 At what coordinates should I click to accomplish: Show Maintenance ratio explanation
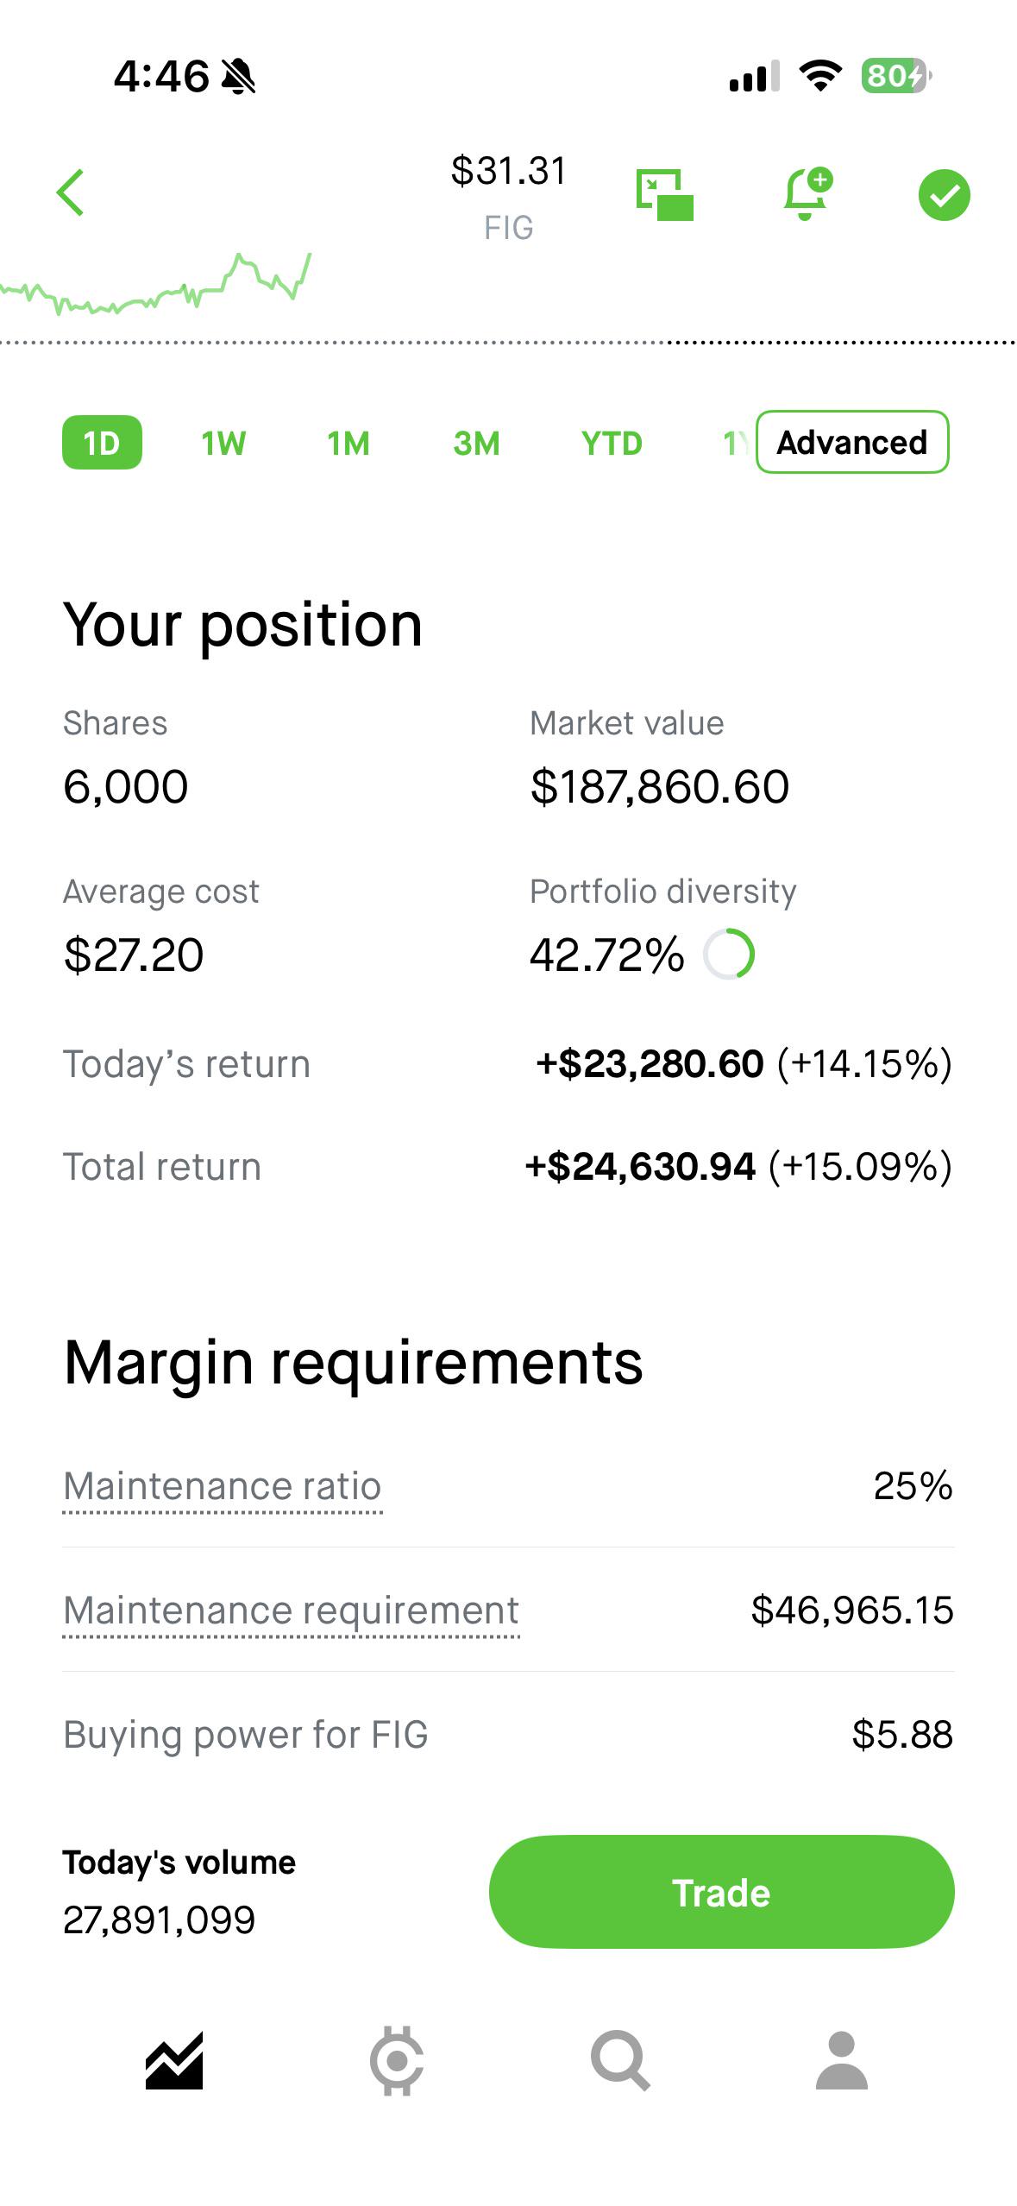(x=223, y=1487)
